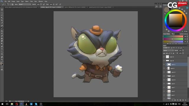Select the Move tool
Screen dimensions: 189x106
2,10
